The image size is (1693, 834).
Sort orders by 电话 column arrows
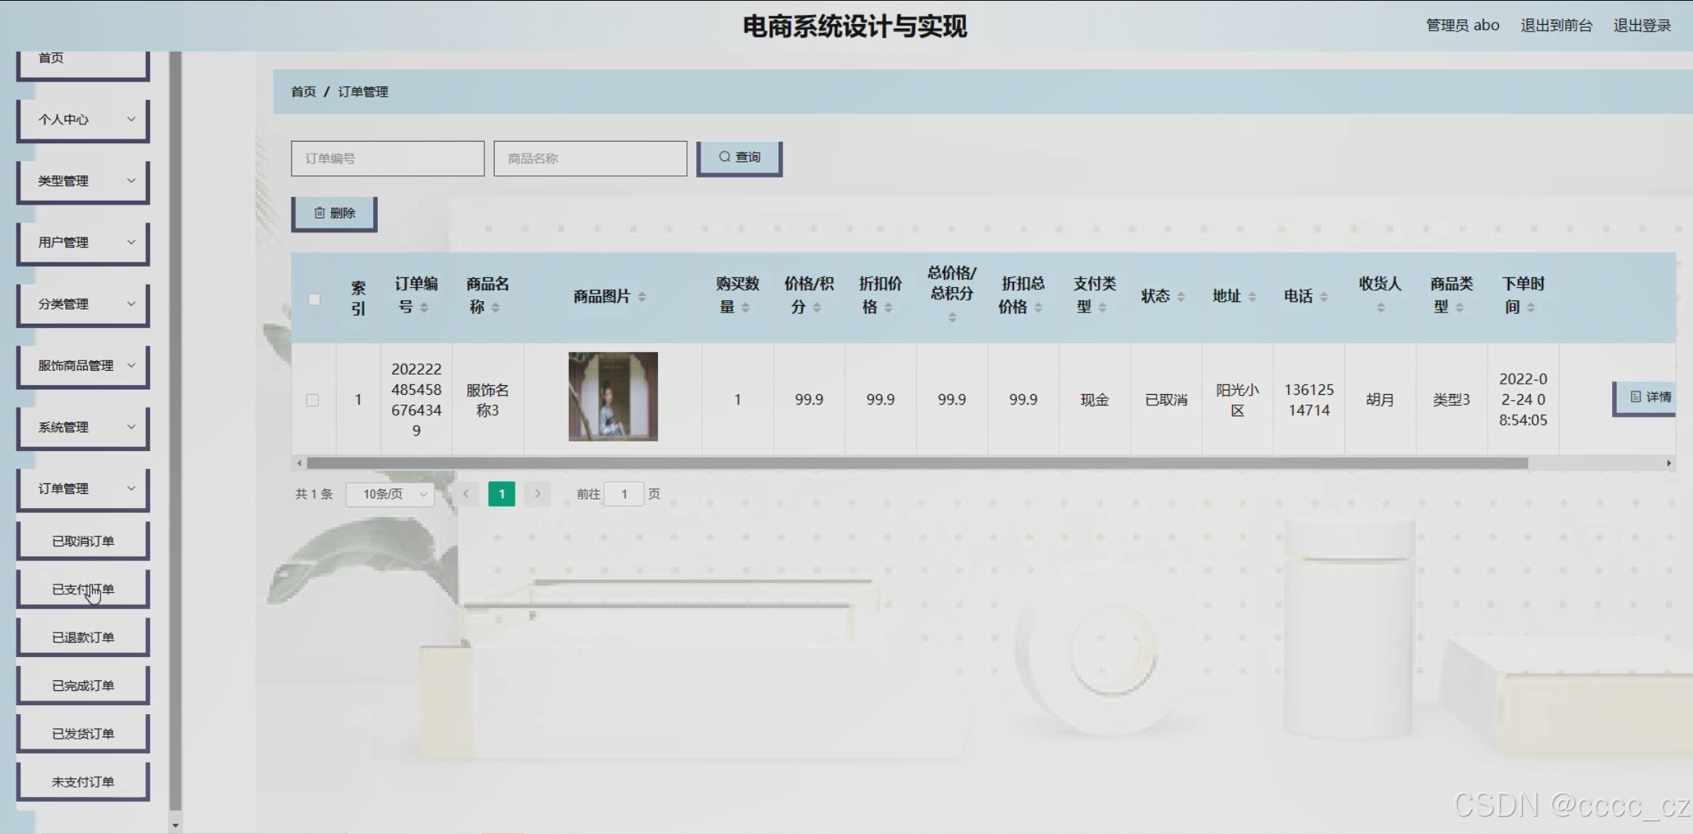[x=1324, y=297]
